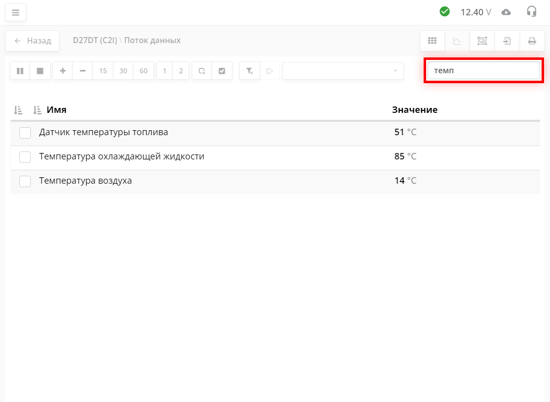
Task: Click the headset support icon
Action: [532, 12]
